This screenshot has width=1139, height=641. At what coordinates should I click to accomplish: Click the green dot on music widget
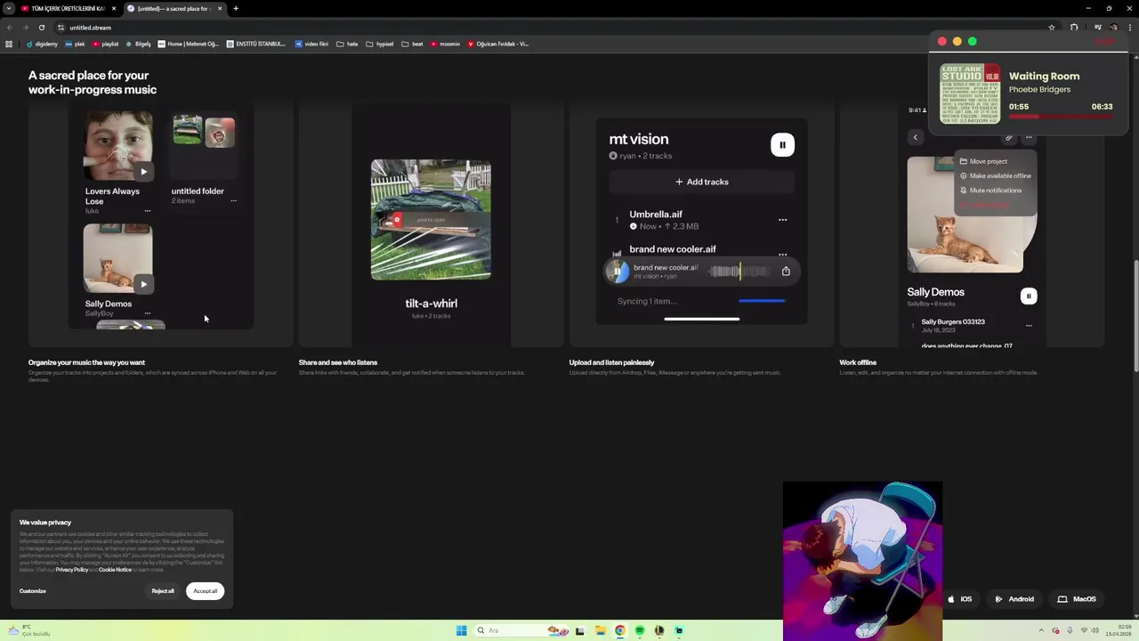(x=973, y=42)
